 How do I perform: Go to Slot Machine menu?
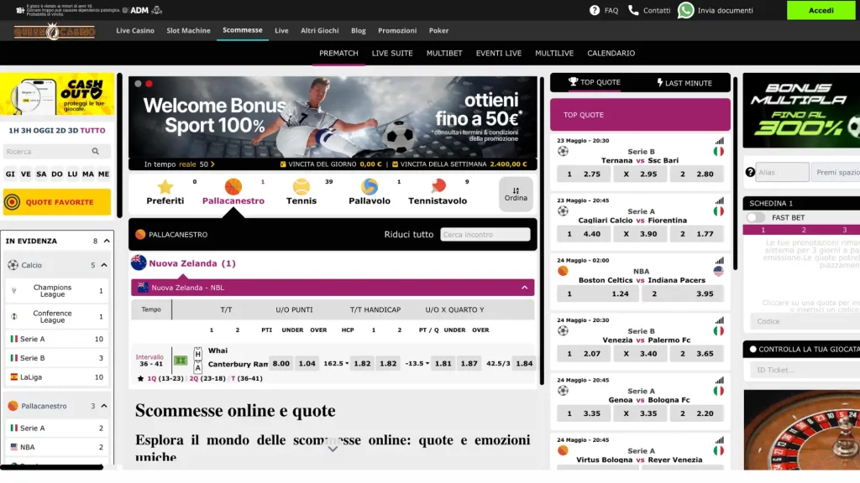coord(188,31)
